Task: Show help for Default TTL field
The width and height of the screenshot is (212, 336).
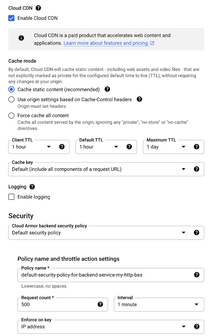Action: point(129,147)
